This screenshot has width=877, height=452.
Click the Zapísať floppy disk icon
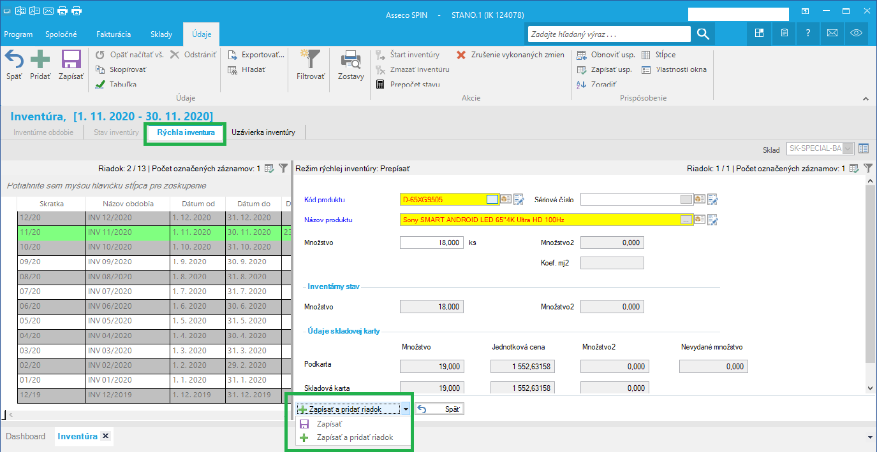(x=71, y=60)
